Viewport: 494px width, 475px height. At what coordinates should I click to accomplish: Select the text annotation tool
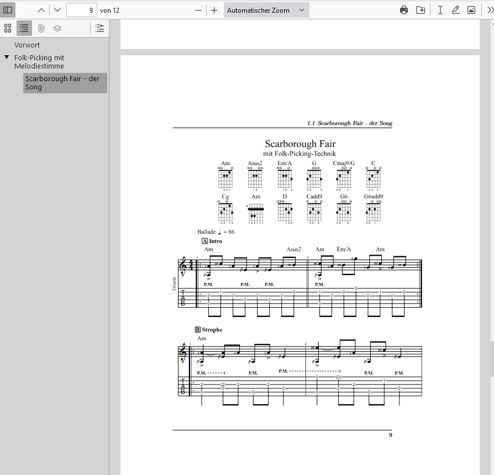click(440, 10)
